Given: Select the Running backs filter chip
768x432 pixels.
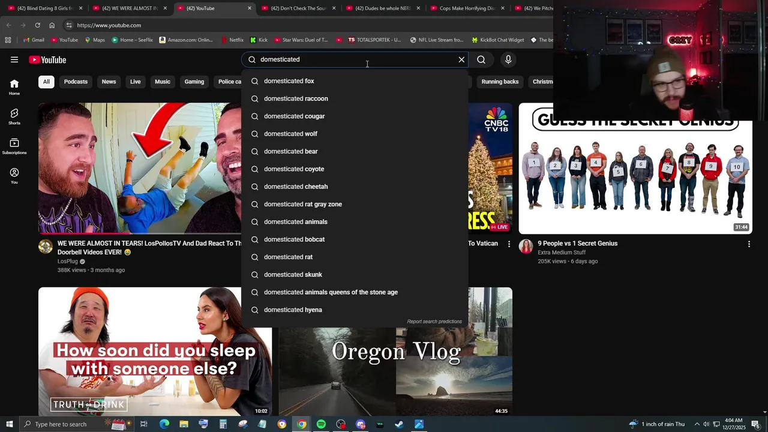Looking at the screenshot, I should 500,82.
